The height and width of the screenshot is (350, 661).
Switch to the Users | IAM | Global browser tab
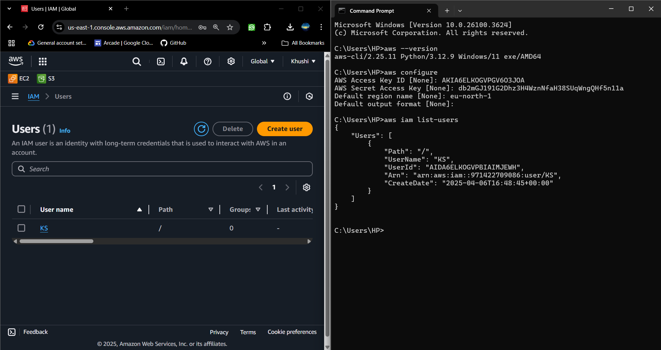67,9
